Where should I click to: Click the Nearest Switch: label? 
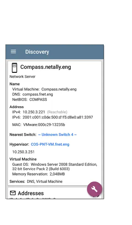coord(23,135)
